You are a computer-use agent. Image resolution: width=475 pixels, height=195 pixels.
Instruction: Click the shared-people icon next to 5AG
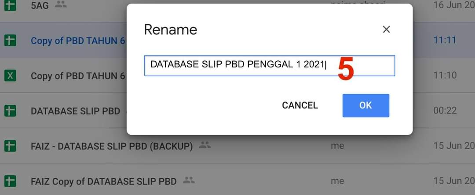[61, 5]
